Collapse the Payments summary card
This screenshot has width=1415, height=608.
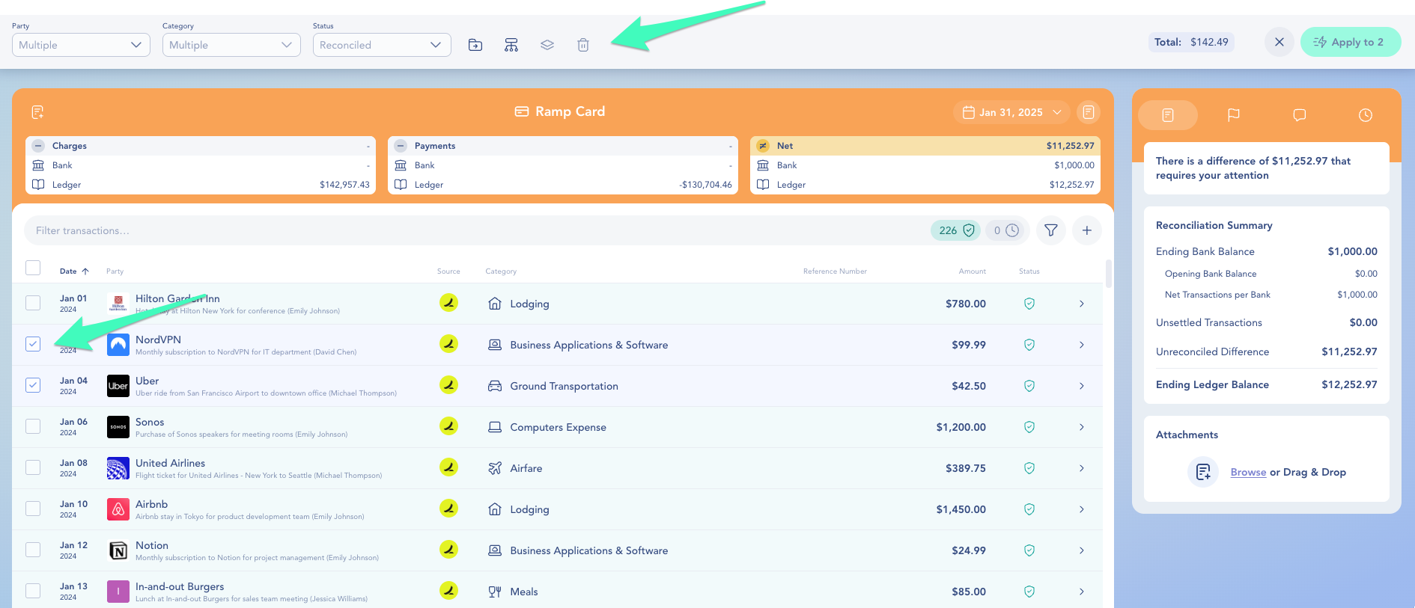401,146
